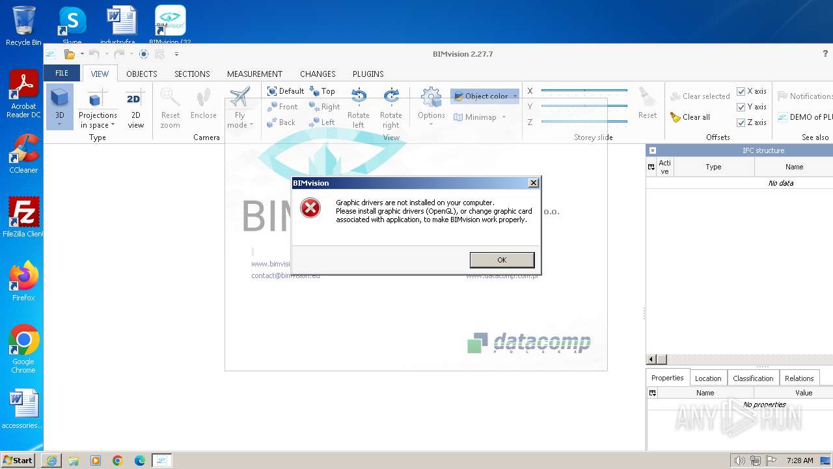Set the Front camera view

click(x=282, y=107)
